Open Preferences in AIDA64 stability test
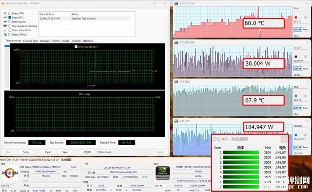Viewport: 312px width, 192px height. click(104, 152)
